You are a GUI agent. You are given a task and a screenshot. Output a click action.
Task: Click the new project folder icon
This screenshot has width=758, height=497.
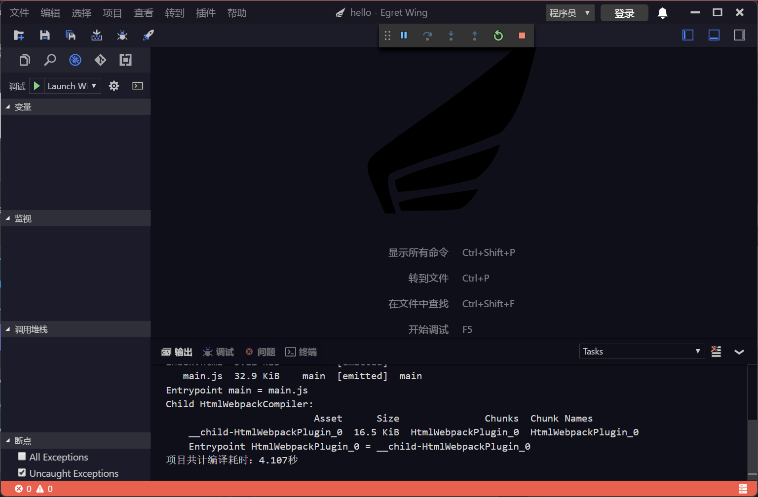(x=19, y=35)
